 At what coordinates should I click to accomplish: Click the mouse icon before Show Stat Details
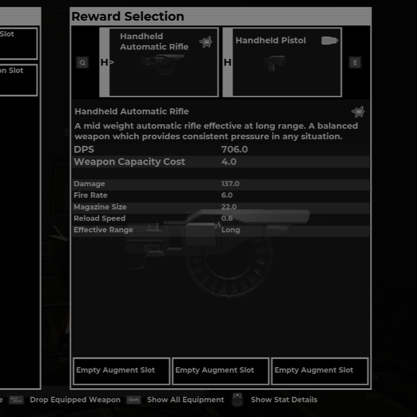coord(237,400)
